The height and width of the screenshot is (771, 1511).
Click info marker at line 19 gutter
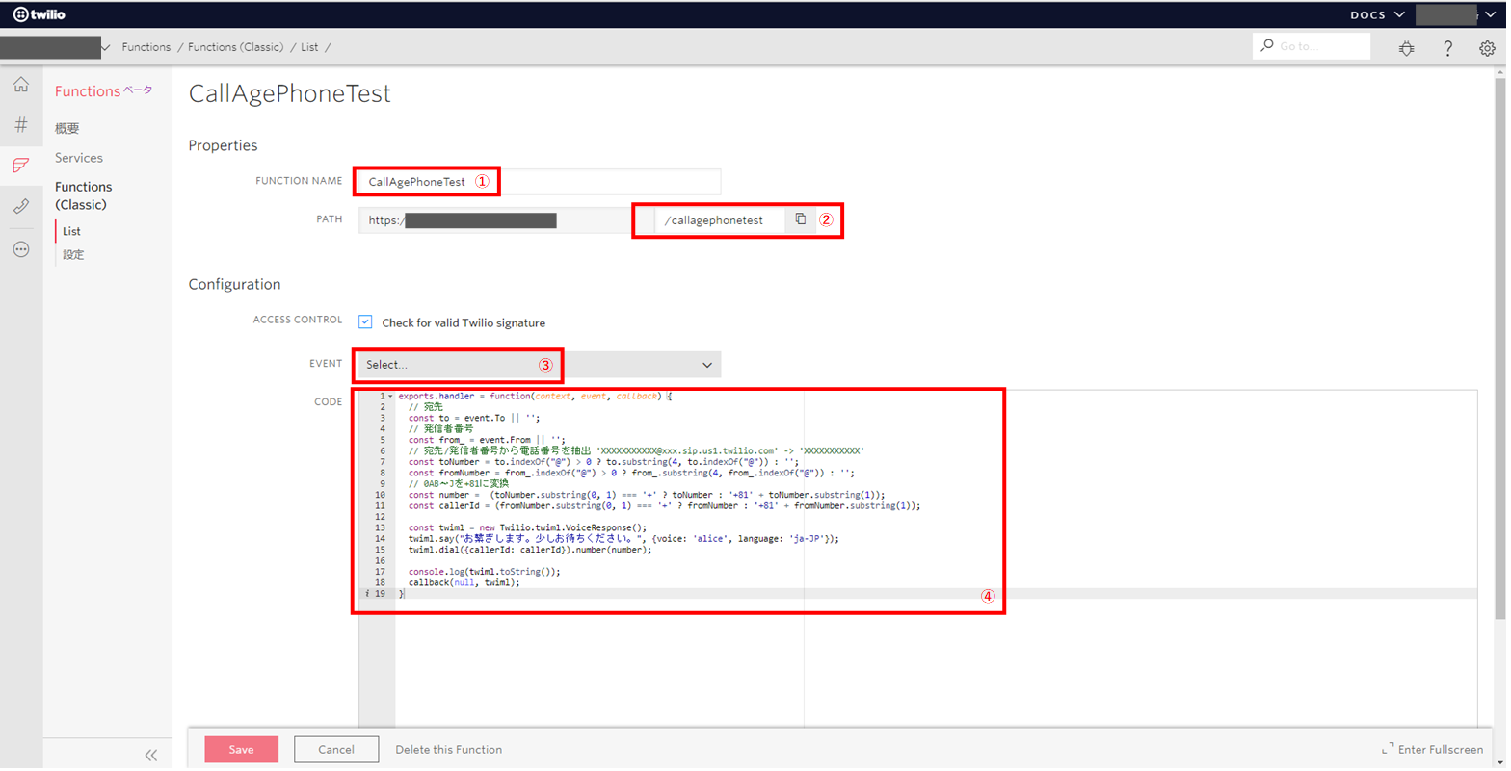[367, 594]
